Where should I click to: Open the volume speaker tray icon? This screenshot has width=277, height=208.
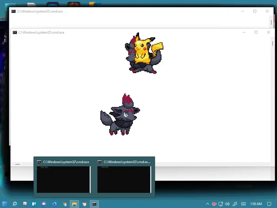[227, 204]
